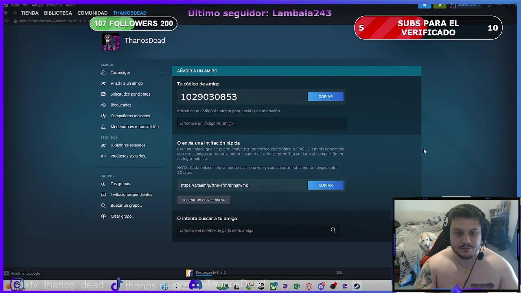This screenshot has height=293, width=521.
Task: Click the plus circle icon beside Crear grupo
Action: 103,216
